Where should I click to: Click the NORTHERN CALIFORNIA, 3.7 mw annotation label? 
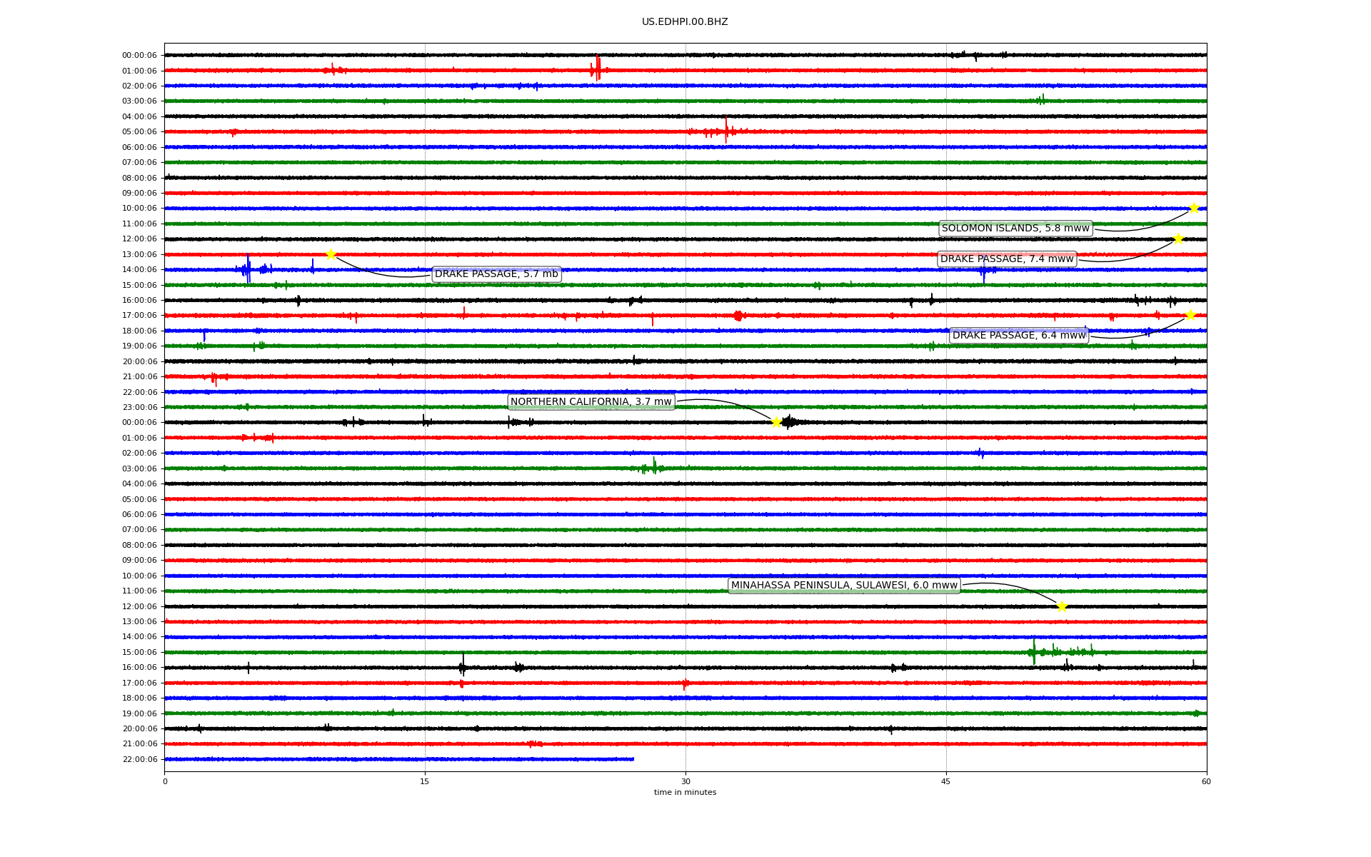pos(591,402)
